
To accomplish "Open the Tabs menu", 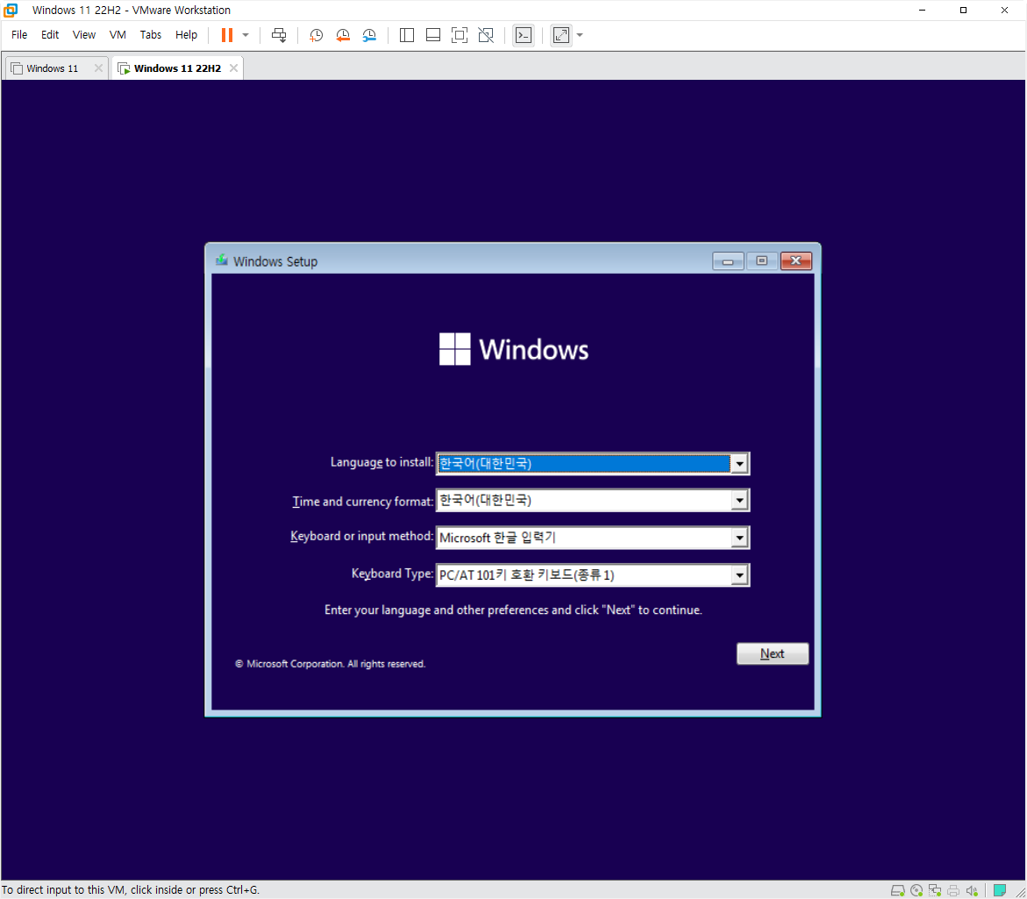I will tap(151, 35).
